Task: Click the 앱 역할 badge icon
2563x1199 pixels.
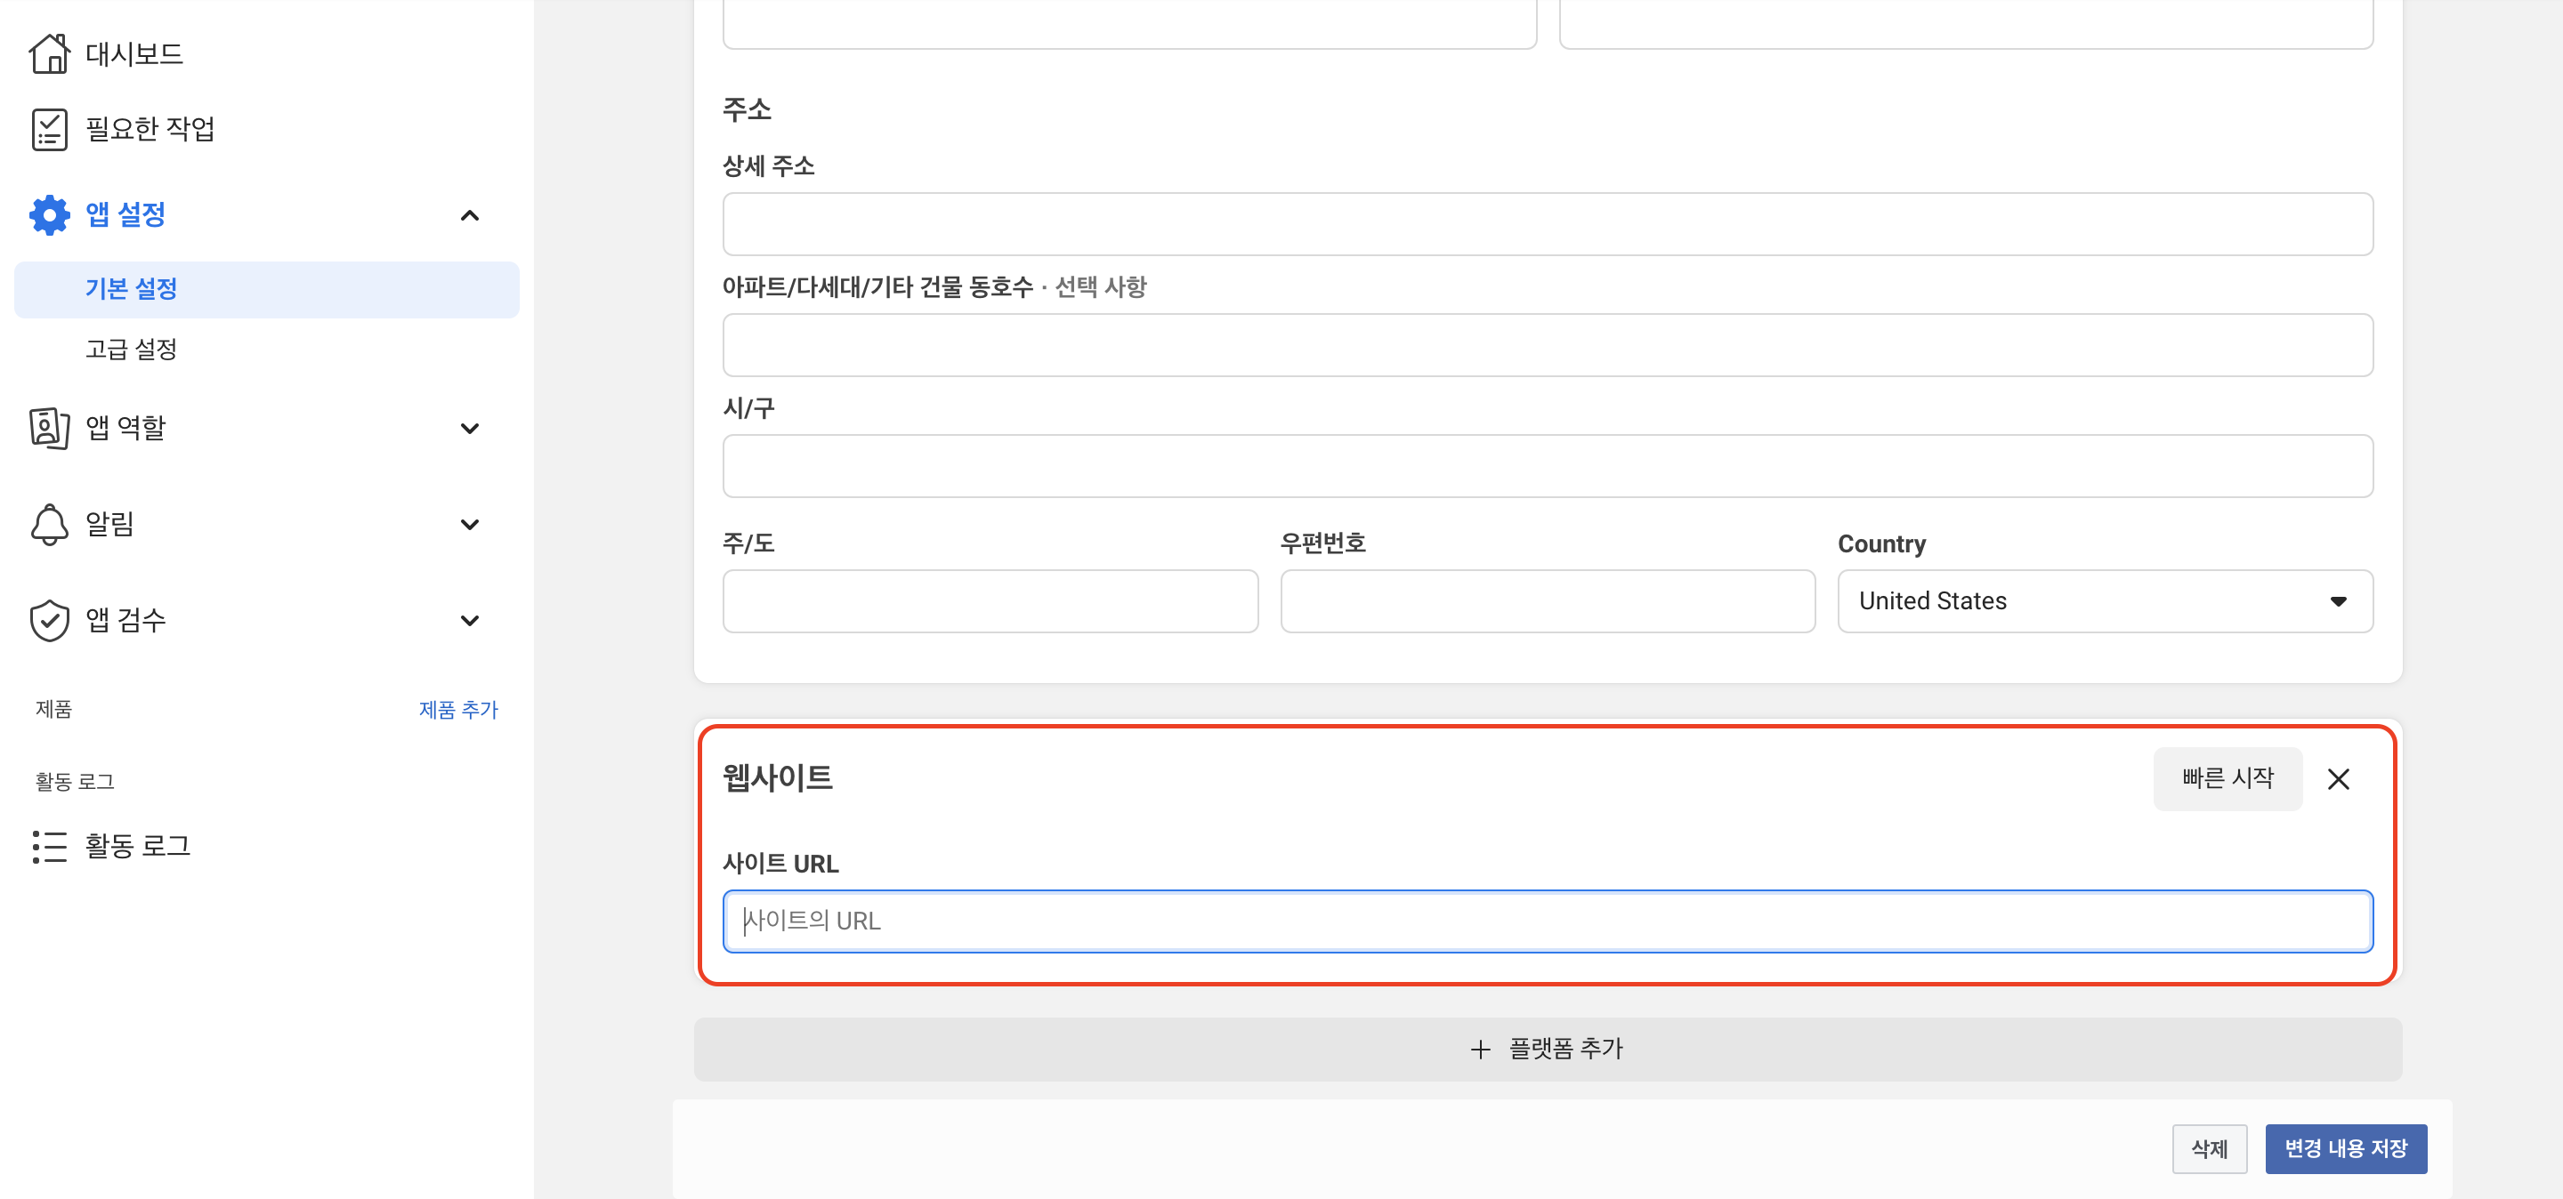Action: [49, 428]
